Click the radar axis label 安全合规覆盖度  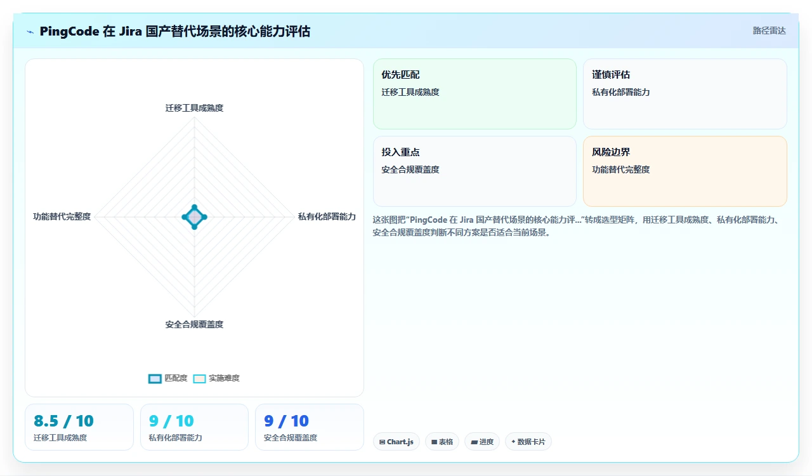(194, 324)
